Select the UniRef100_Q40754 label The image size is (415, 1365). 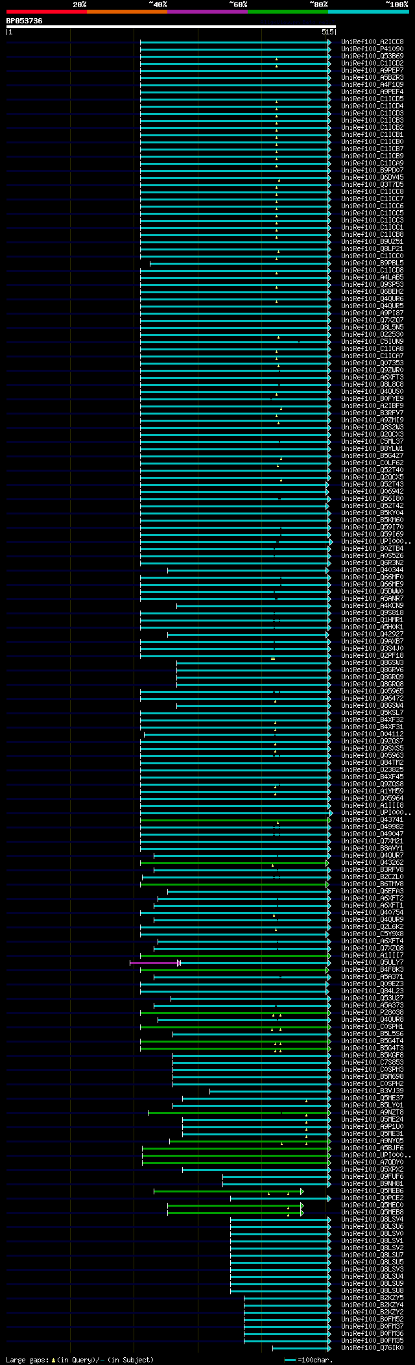(x=372, y=912)
